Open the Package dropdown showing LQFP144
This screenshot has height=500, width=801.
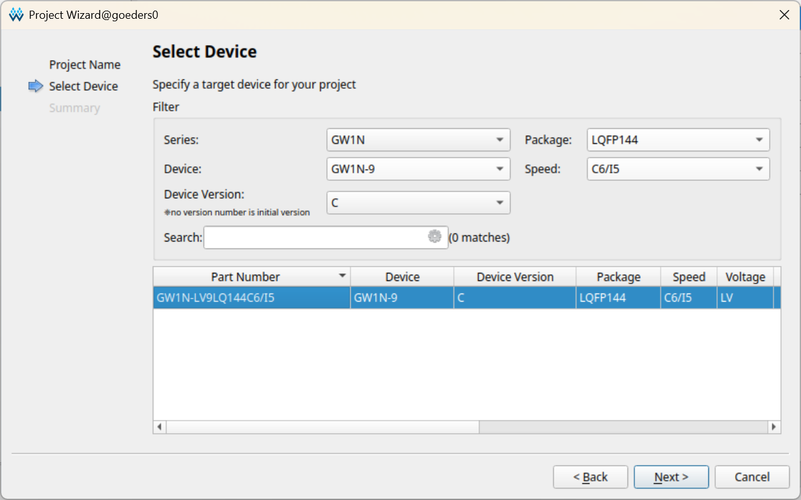pos(678,140)
